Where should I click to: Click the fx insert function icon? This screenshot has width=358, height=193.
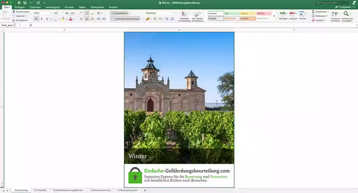tap(31, 25)
